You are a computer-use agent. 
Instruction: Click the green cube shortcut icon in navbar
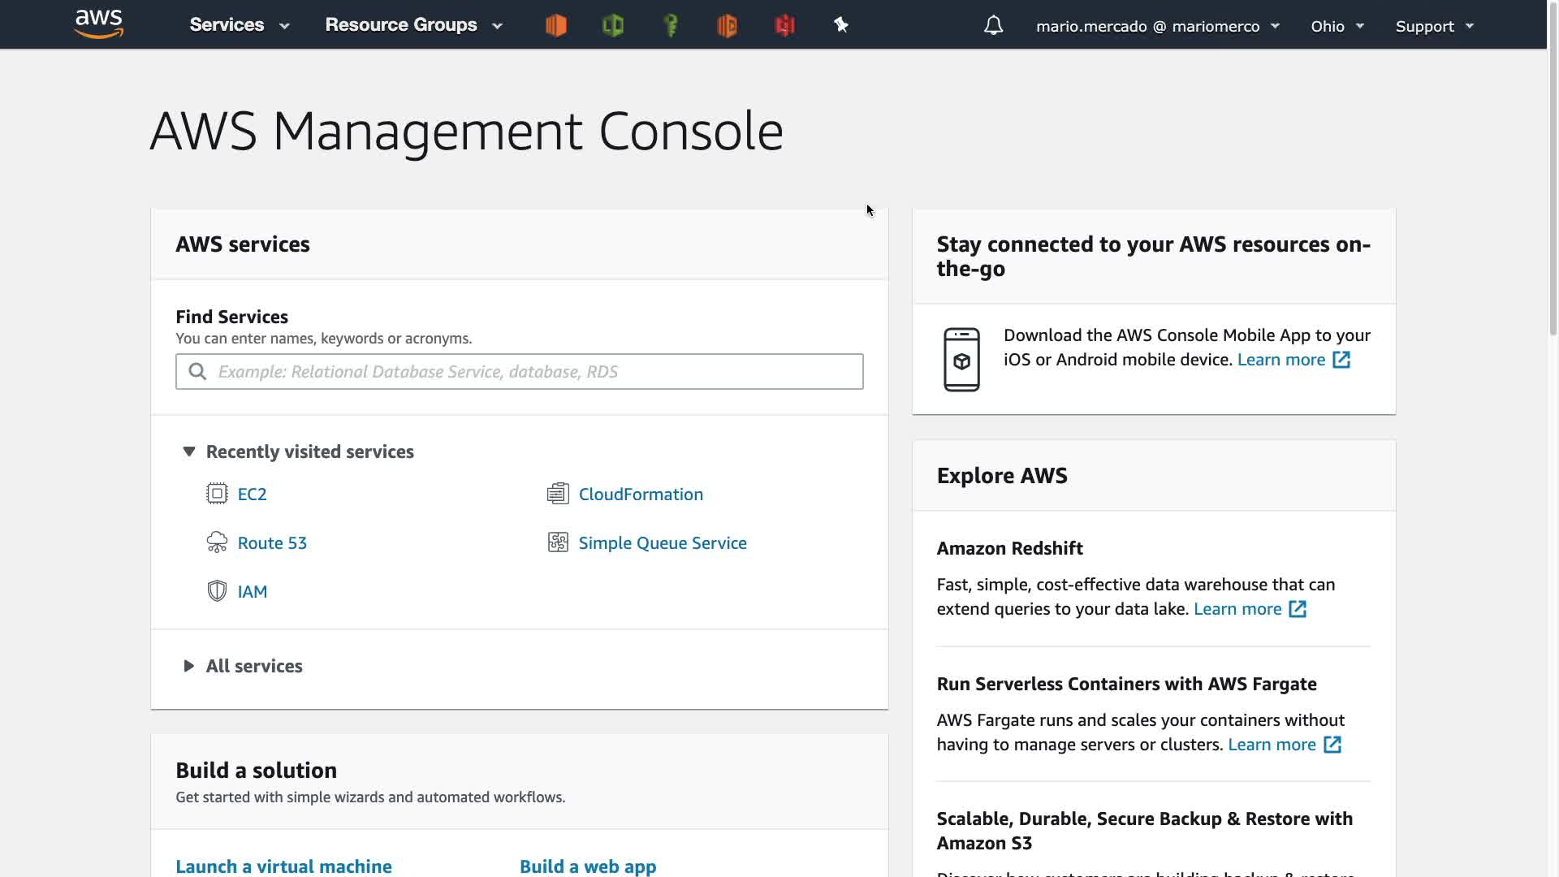pyautogui.click(x=613, y=25)
